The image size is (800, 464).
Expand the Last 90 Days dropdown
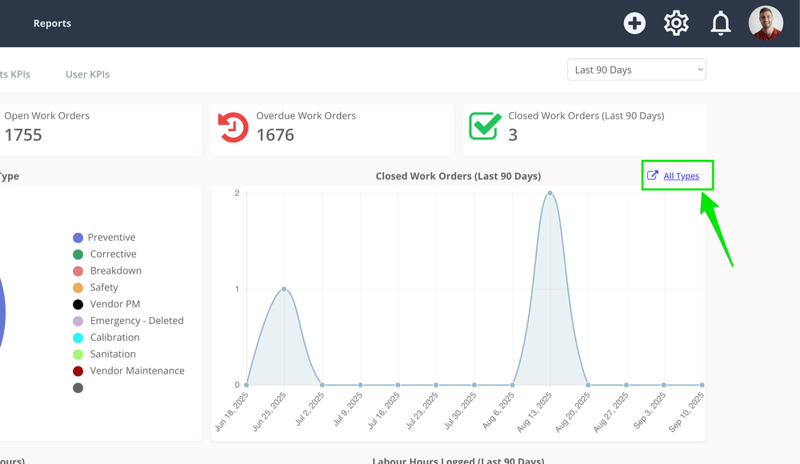636,70
